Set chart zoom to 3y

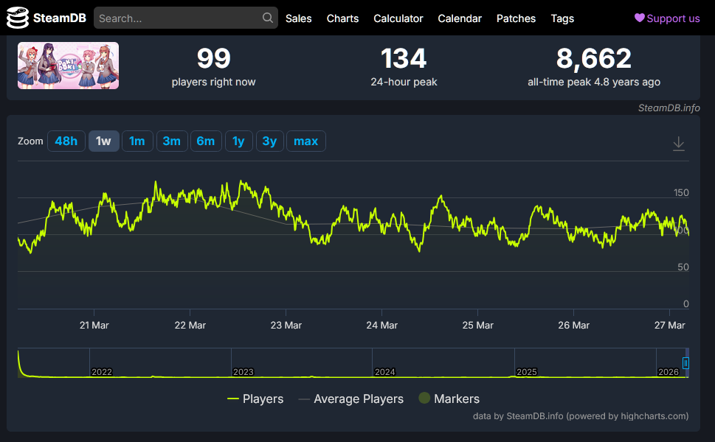(269, 141)
